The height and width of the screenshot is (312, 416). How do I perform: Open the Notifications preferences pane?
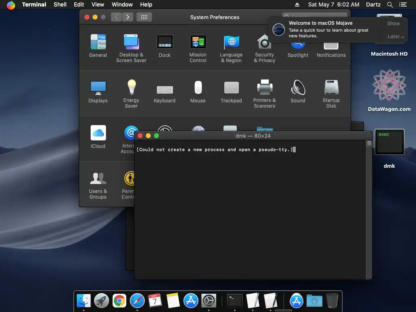pyautogui.click(x=331, y=50)
